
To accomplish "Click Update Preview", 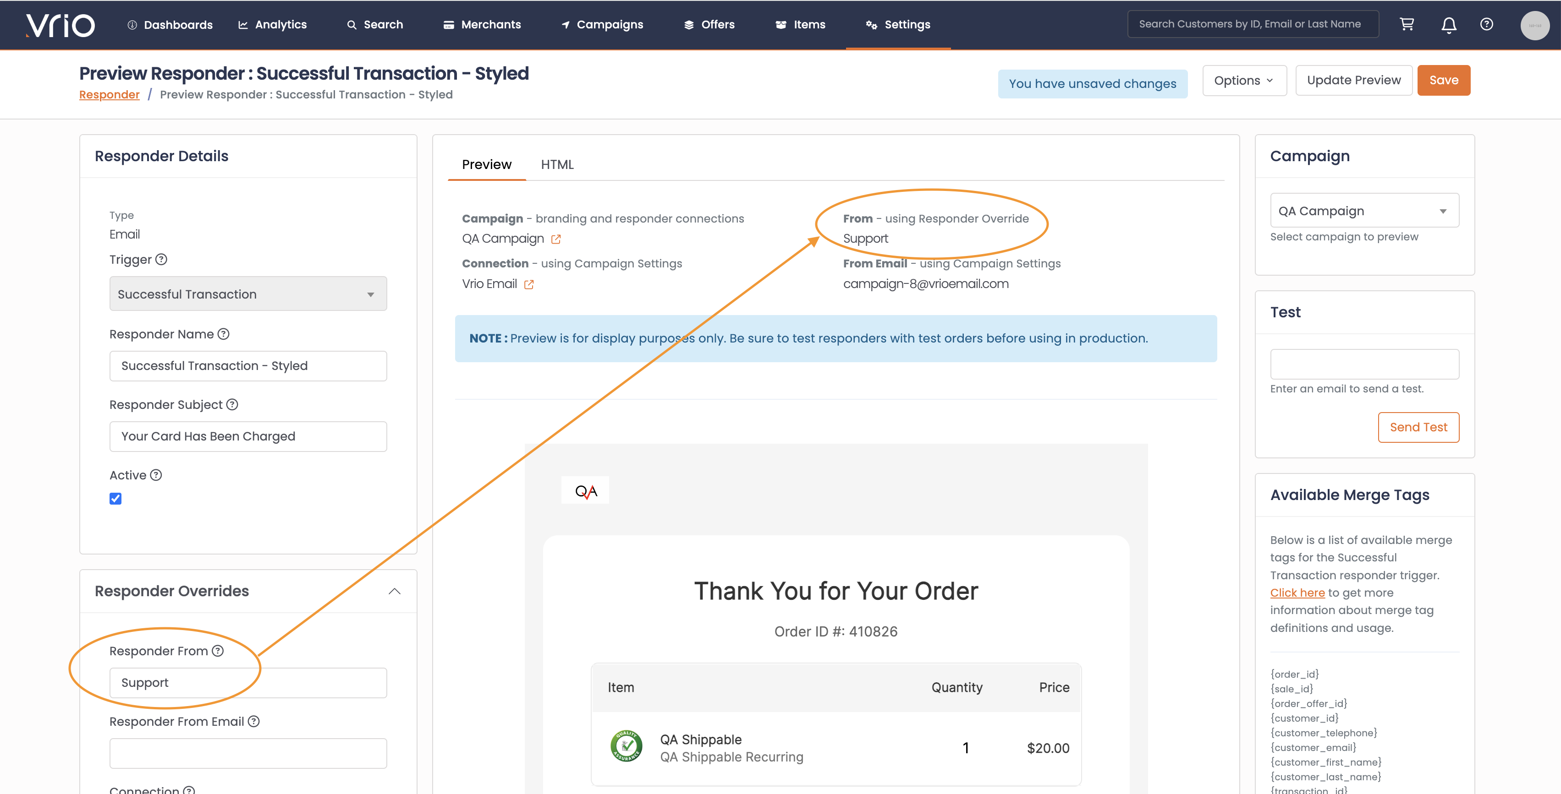I will [1354, 81].
